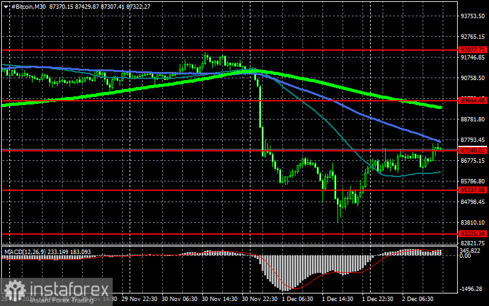Select the price scale value 87793.45

(473, 140)
